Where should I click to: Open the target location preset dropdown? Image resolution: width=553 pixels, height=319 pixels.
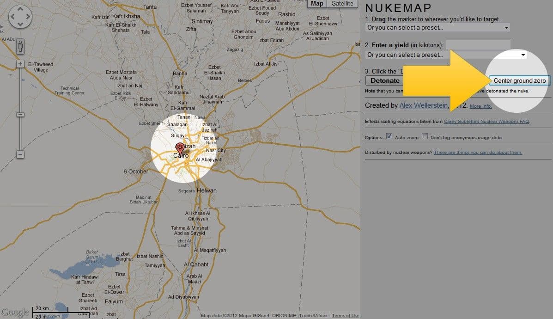pyautogui.click(x=438, y=28)
